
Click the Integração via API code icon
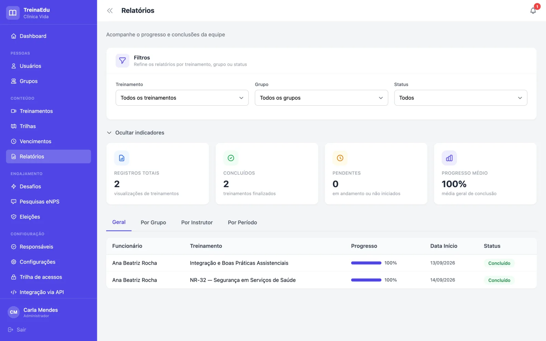point(14,292)
